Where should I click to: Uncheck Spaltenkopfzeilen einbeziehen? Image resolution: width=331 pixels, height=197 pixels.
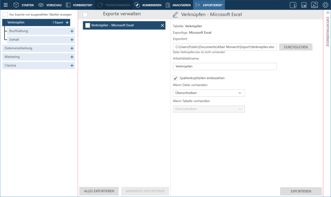pos(175,78)
